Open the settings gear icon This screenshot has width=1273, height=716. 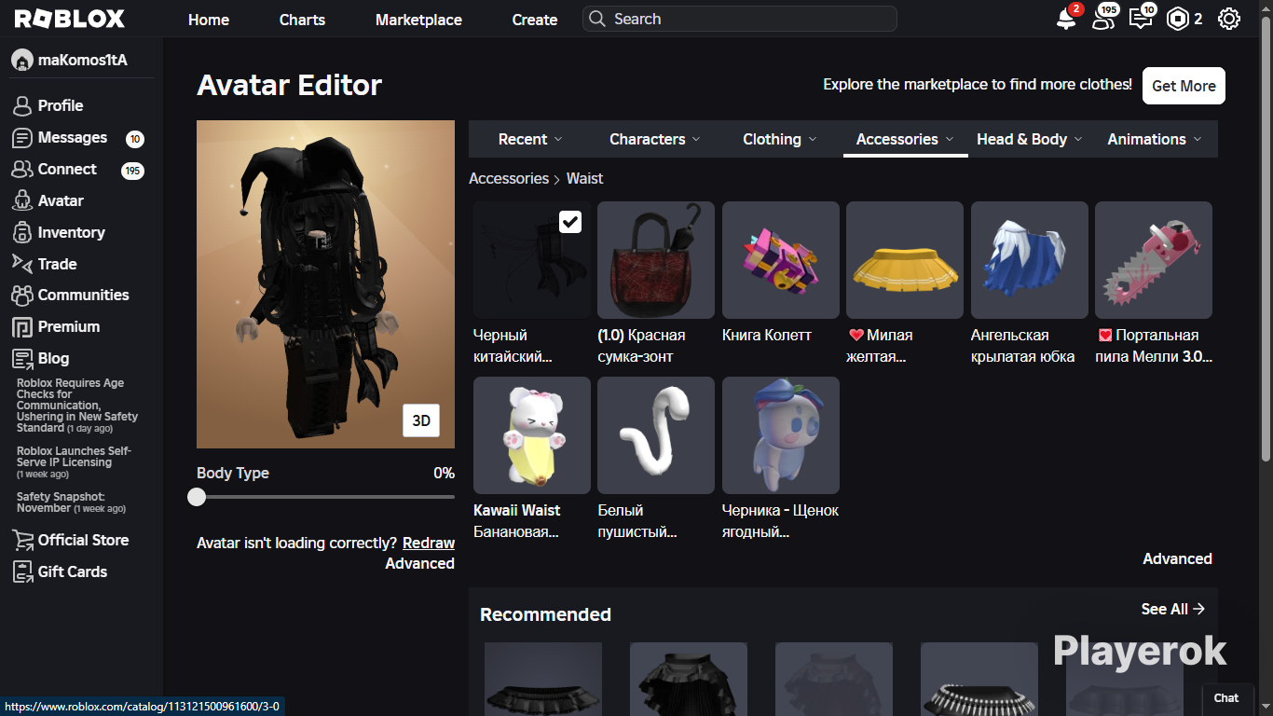[1229, 19]
